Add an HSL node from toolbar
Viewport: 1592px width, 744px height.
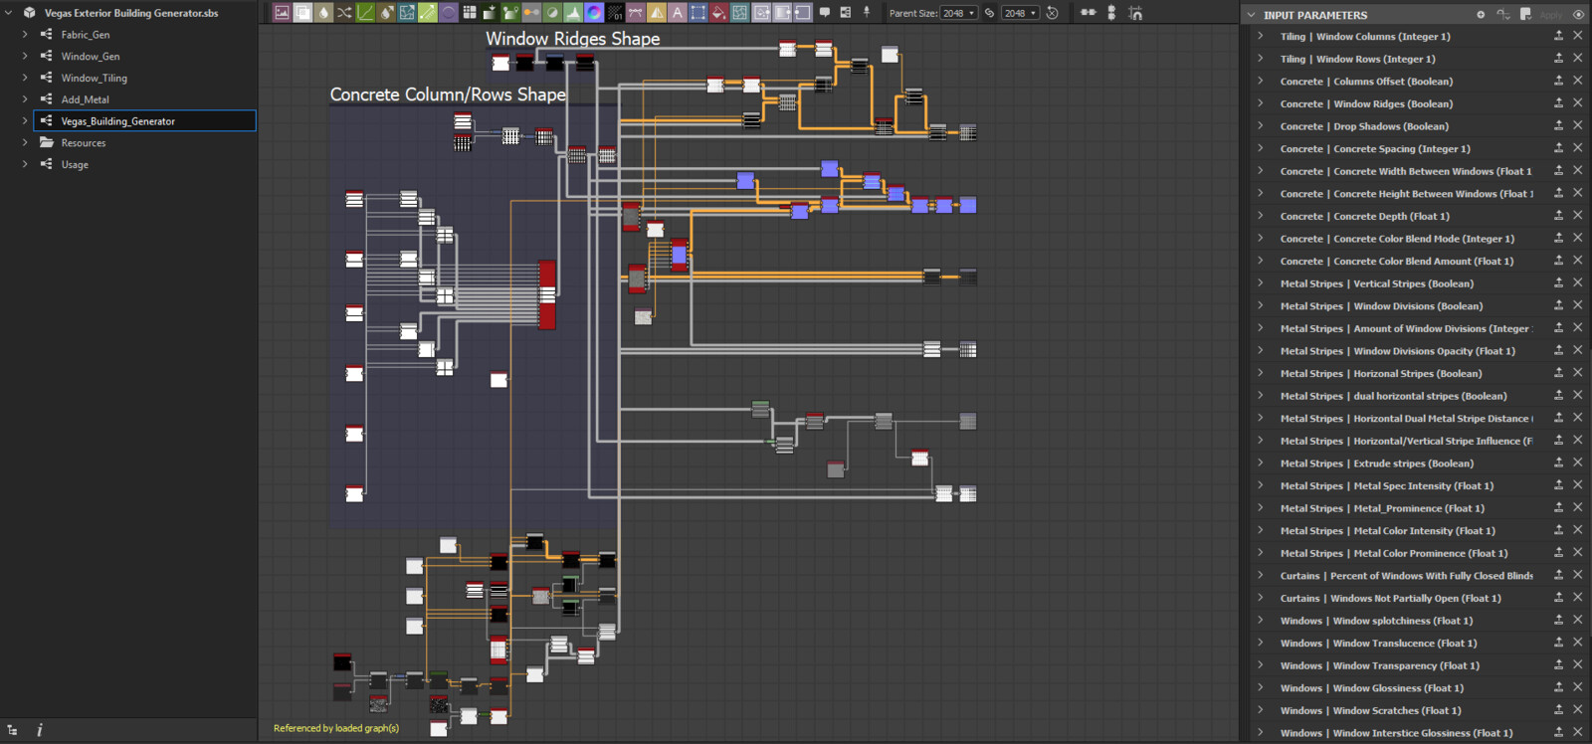click(x=552, y=13)
